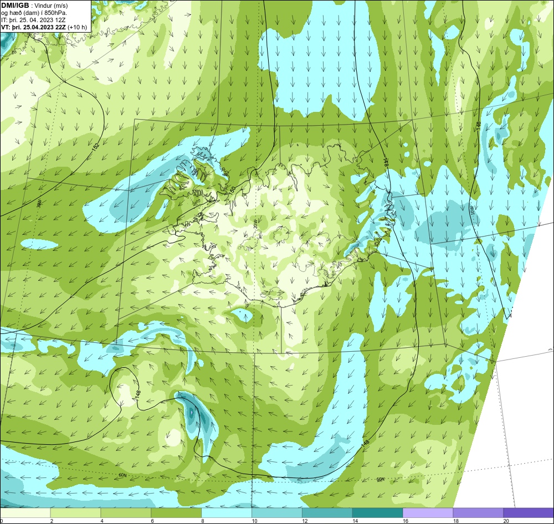Viewport: 554px width, 524px height.
Task: Click the 146 height contour label
Action: [479, 126]
